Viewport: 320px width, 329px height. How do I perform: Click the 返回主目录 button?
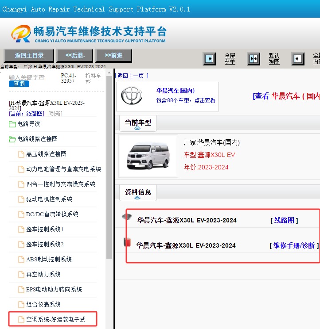pyautogui.click(x=29, y=55)
